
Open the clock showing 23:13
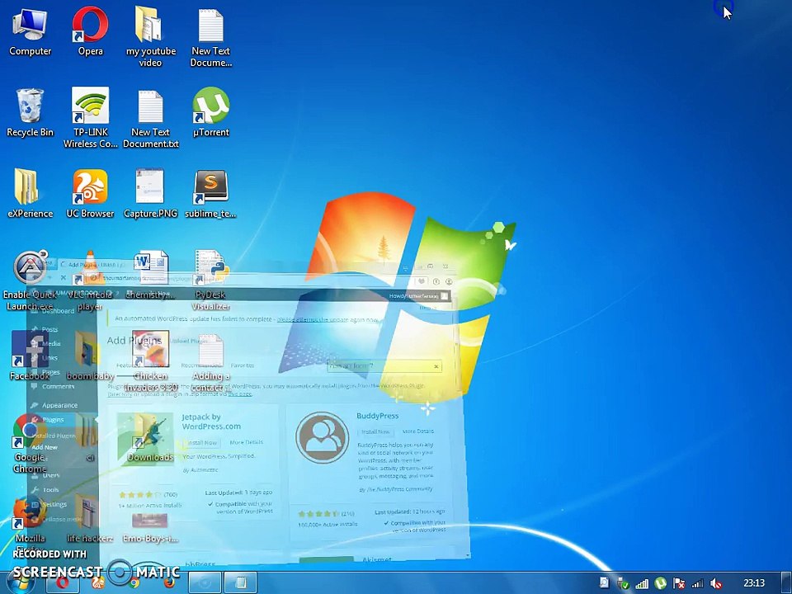pyautogui.click(x=753, y=583)
